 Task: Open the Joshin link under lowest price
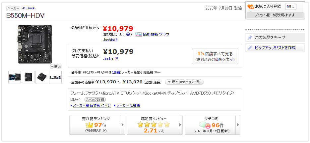(110, 40)
